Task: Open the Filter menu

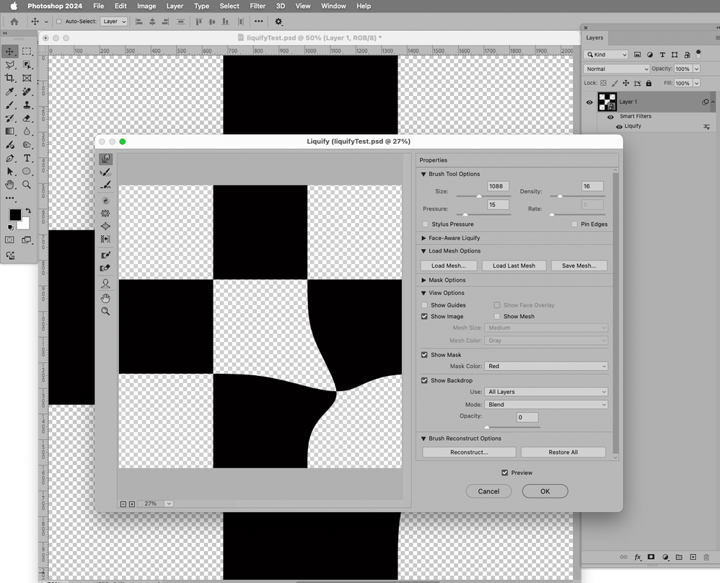Action: click(258, 6)
